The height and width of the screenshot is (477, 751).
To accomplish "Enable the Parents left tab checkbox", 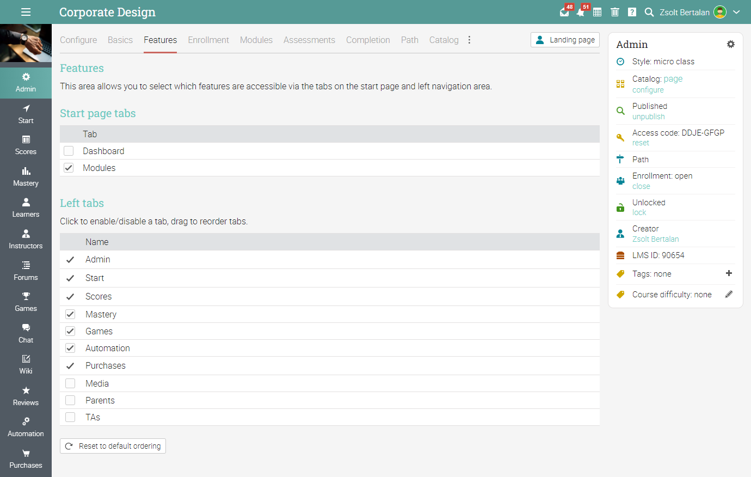I will [70, 400].
